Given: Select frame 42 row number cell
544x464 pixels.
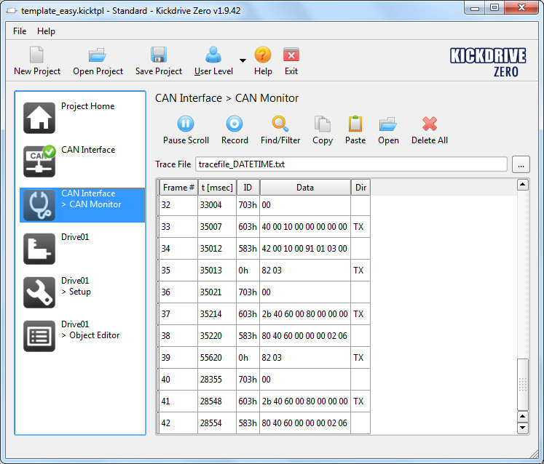Looking at the screenshot, I should click(x=178, y=423).
